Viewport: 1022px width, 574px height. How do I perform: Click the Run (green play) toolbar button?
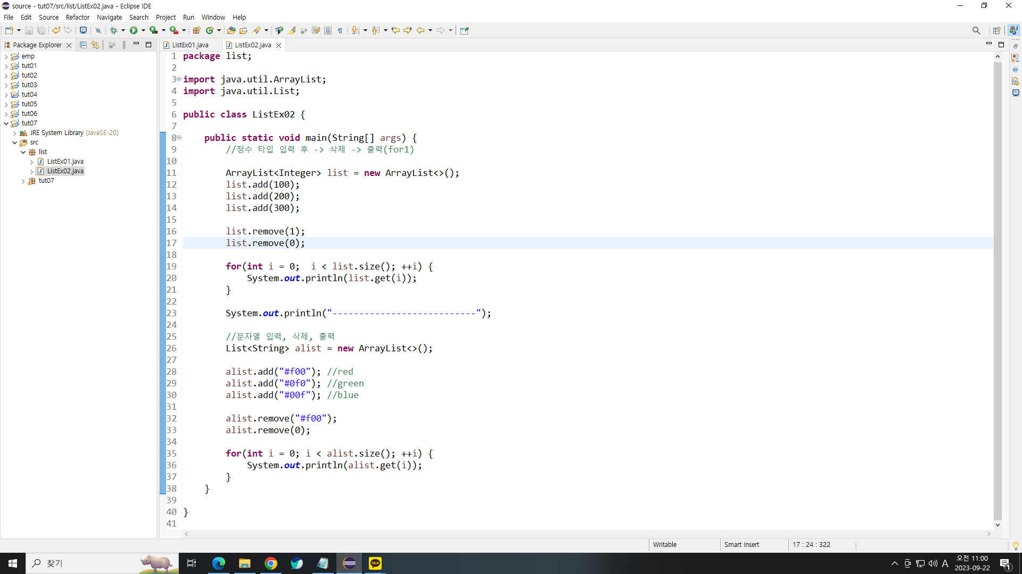tap(134, 30)
